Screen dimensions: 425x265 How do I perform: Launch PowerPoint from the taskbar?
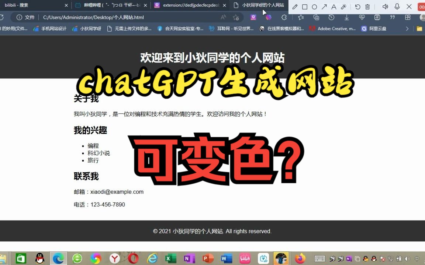[x=208, y=258]
